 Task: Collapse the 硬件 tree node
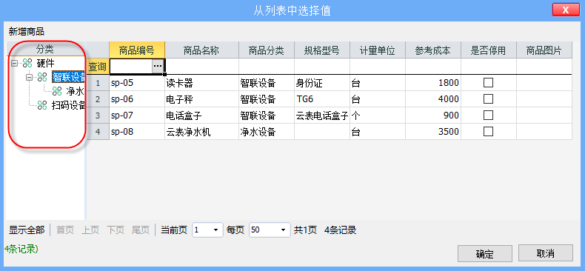pos(15,64)
